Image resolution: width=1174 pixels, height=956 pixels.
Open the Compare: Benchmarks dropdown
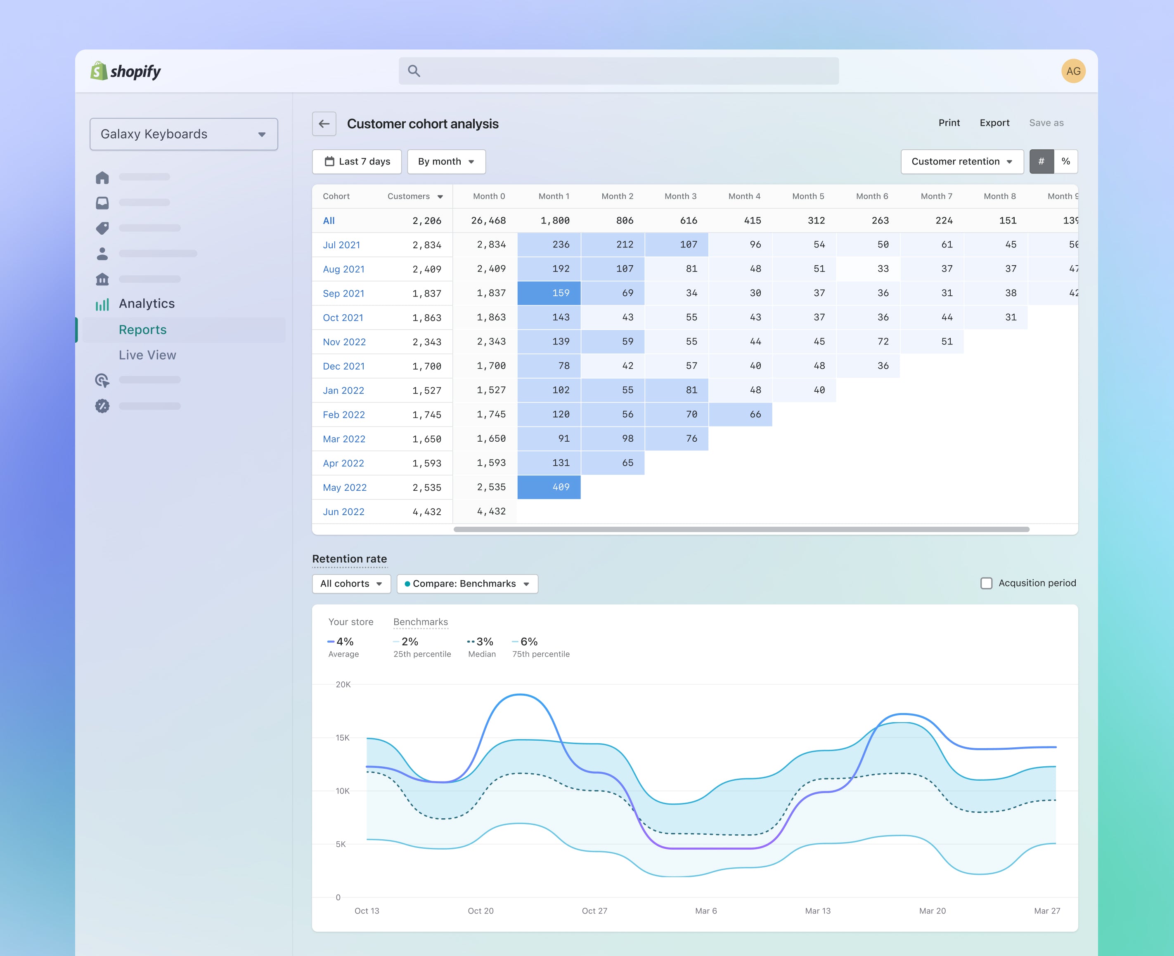(x=467, y=584)
